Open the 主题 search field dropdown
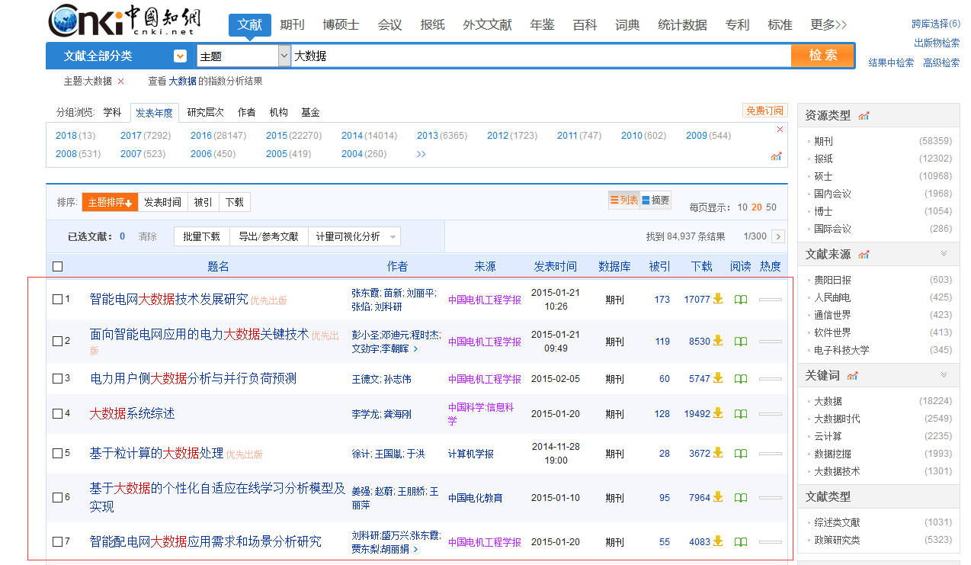971x565 pixels. [284, 56]
